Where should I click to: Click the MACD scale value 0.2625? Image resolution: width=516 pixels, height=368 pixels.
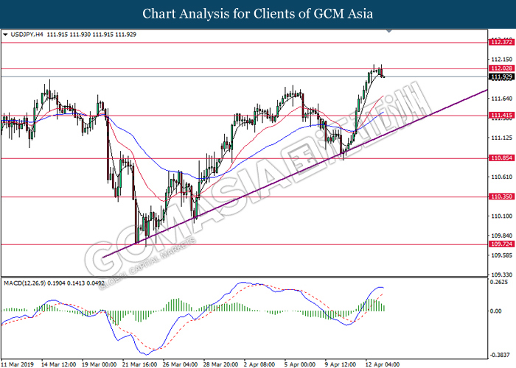click(x=499, y=282)
